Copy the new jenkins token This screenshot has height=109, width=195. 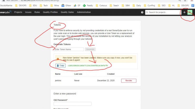pyautogui.click(x=60, y=66)
